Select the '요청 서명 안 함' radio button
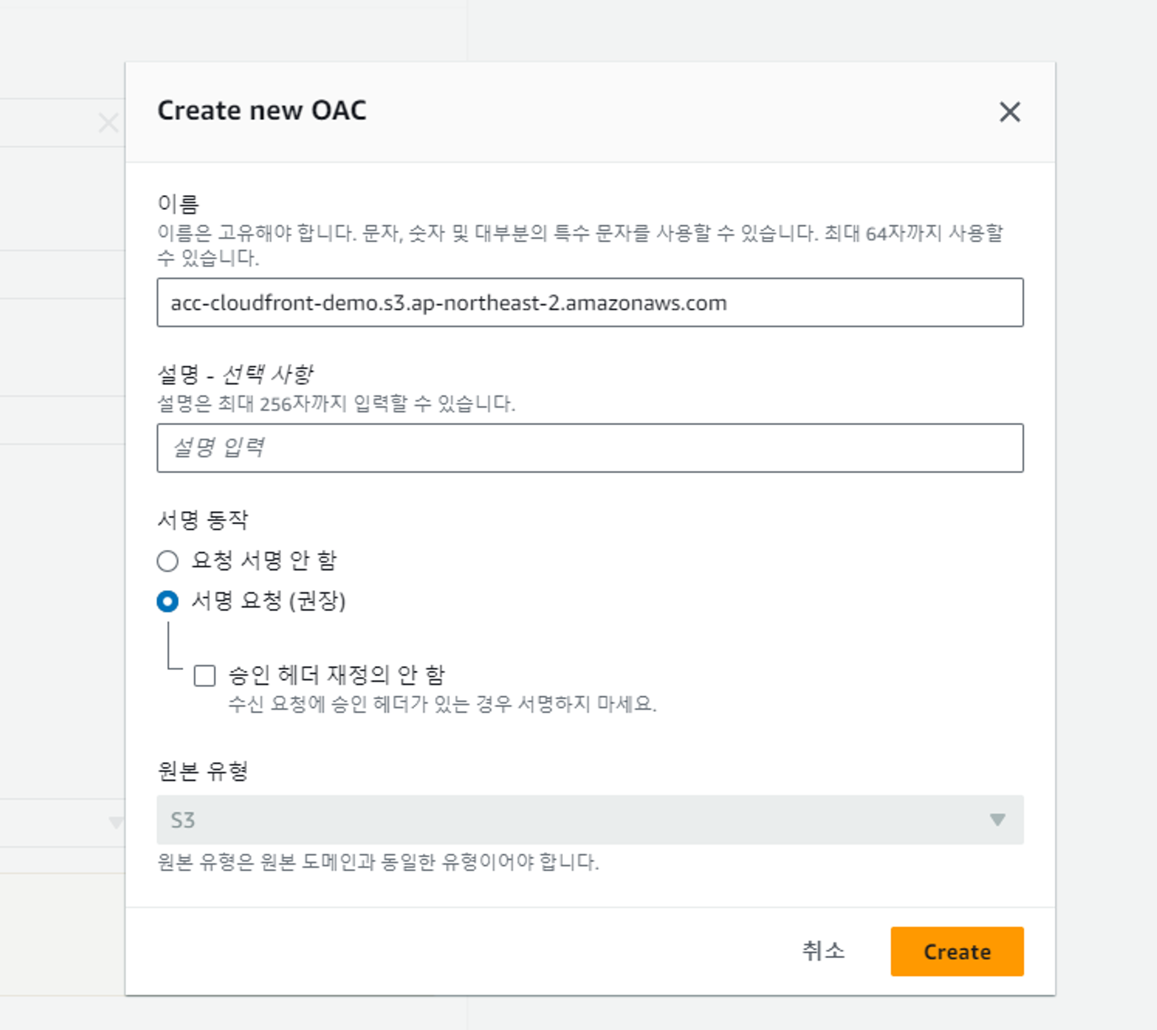The height and width of the screenshot is (1030, 1157). [x=168, y=561]
